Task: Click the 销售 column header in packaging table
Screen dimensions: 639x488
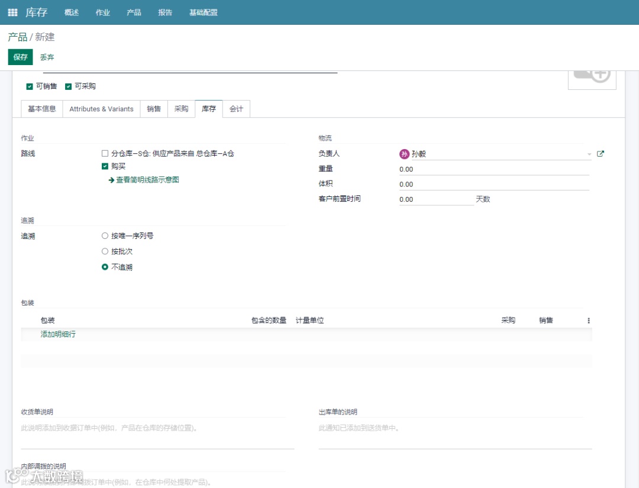Action: coord(546,321)
